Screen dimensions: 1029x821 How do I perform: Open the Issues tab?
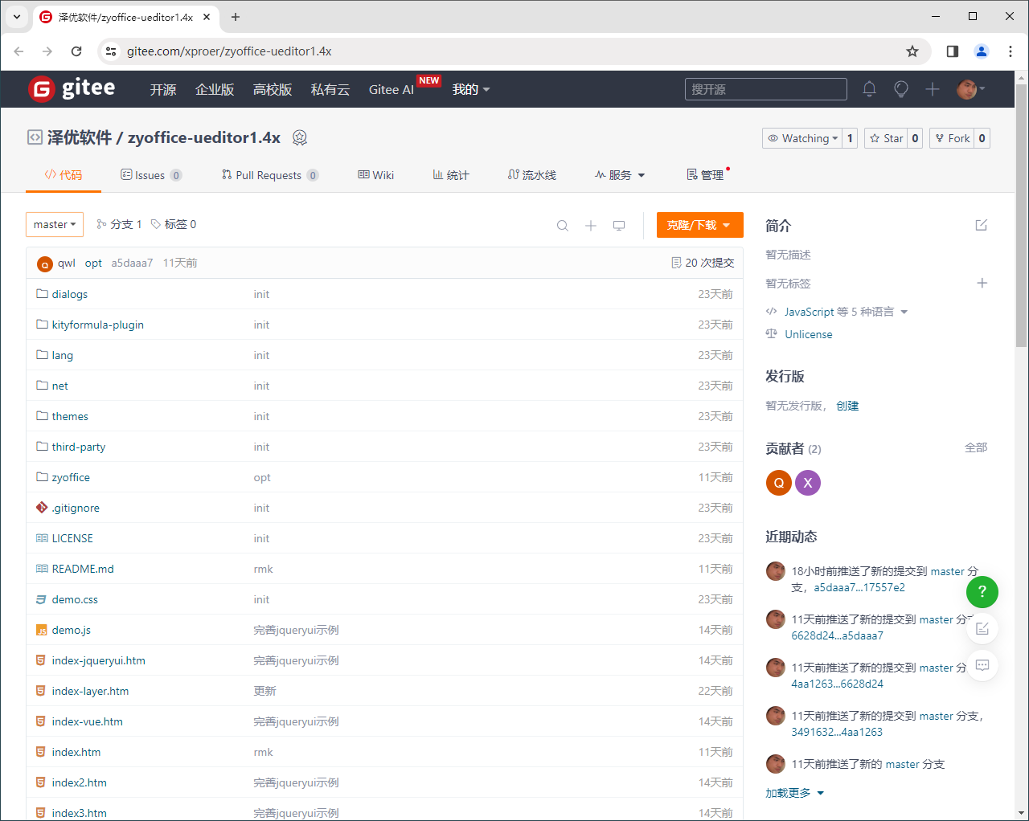[x=151, y=175]
